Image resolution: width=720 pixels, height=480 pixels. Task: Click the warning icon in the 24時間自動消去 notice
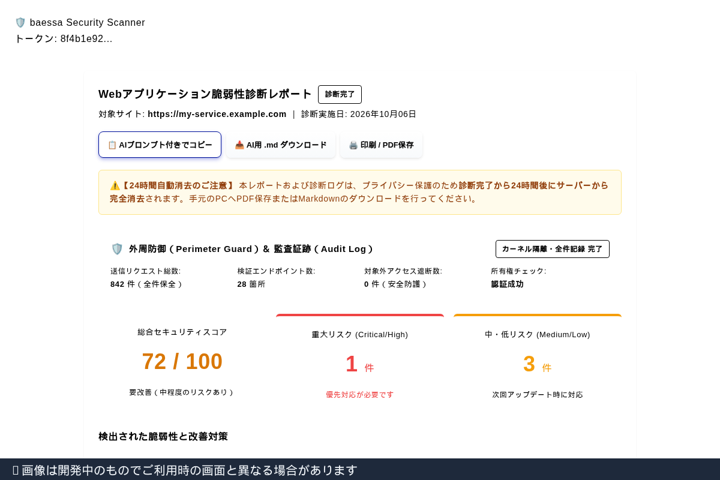pos(115,185)
